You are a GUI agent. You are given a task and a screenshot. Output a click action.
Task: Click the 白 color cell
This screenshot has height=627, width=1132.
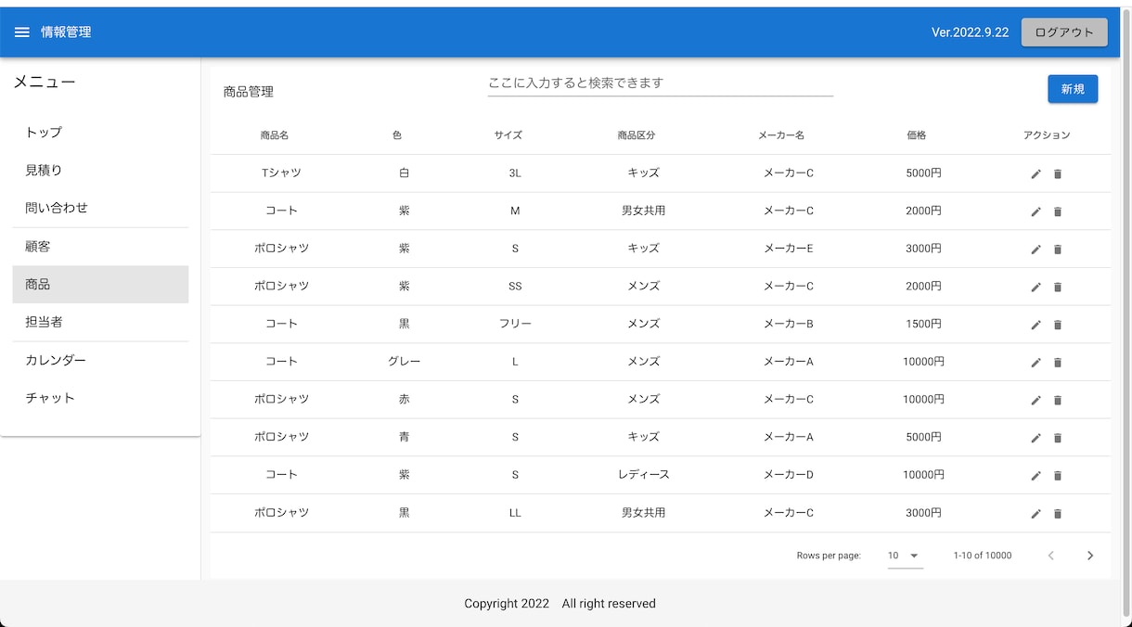pyautogui.click(x=405, y=173)
